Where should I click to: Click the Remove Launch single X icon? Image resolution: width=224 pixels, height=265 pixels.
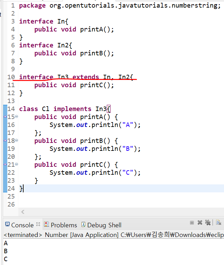(x=200, y=222)
